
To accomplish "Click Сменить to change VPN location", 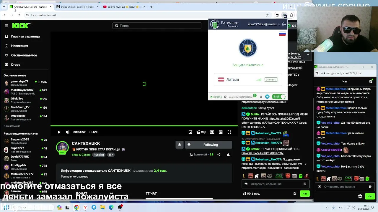I will pyautogui.click(x=271, y=80).
